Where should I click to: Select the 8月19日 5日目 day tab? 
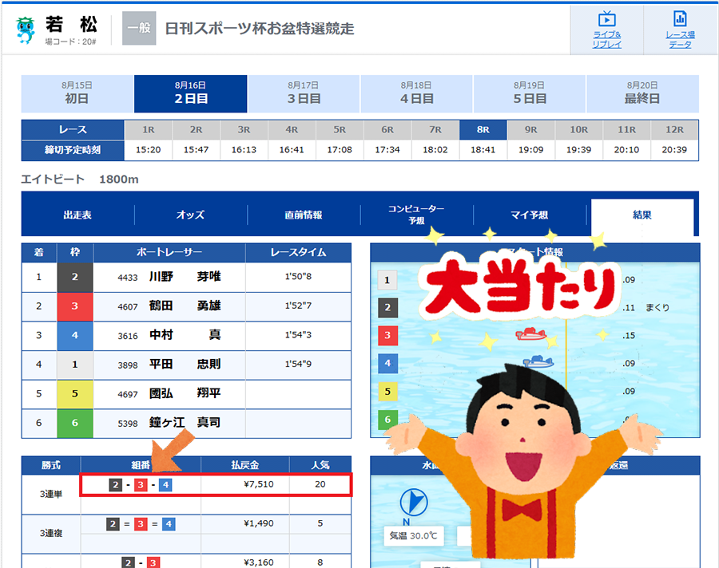point(529,93)
